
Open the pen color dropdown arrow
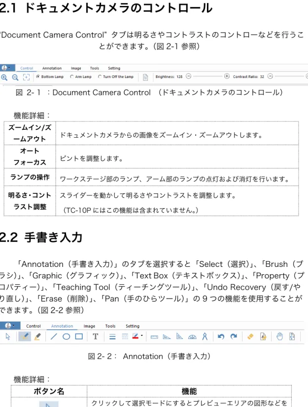click(x=142, y=335)
